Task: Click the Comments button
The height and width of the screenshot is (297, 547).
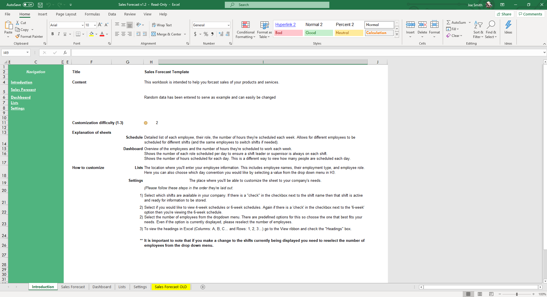Action: pyautogui.click(x=530, y=14)
